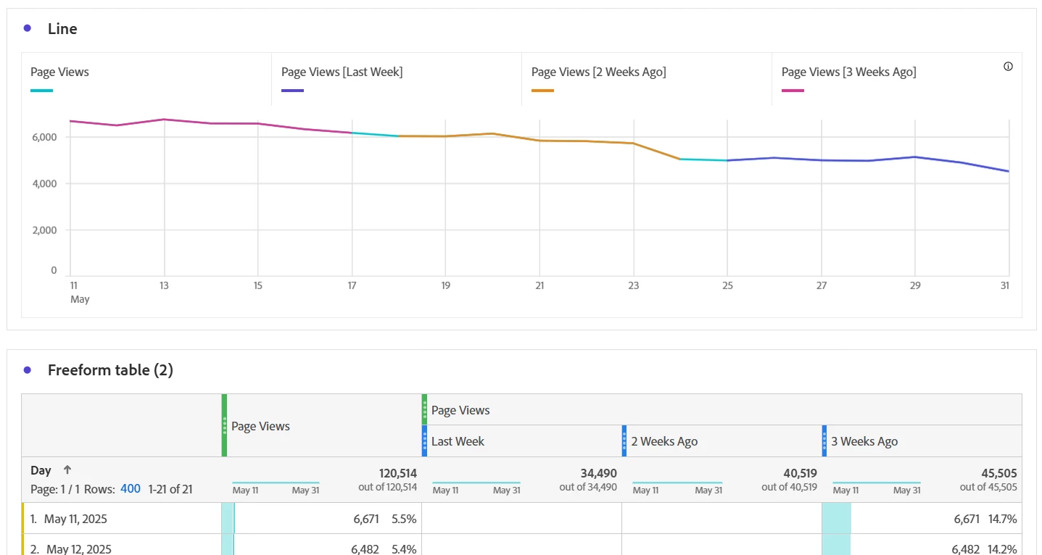Click the 14.7% cell in the May 11 row
1042x555 pixels.
tap(1003, 519)
